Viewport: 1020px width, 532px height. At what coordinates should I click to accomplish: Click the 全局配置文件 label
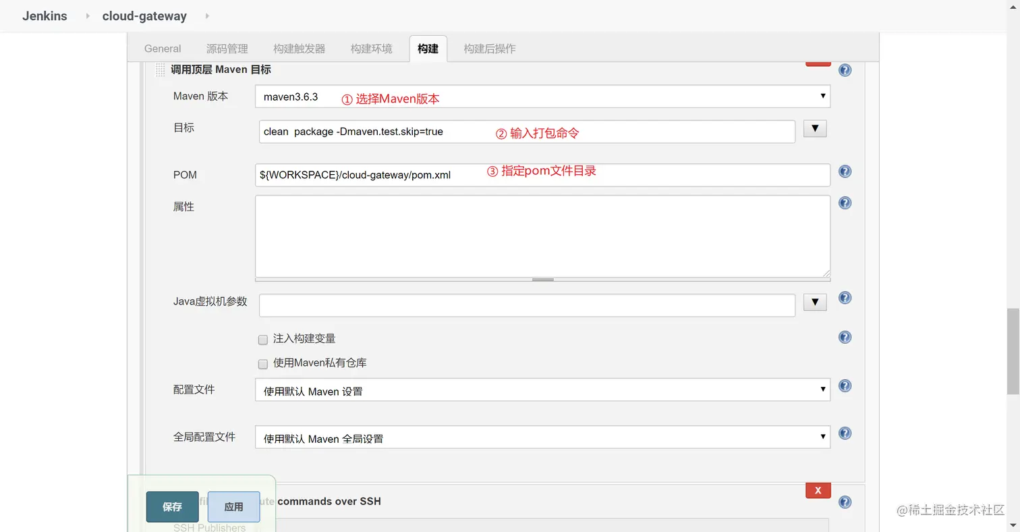(x=204, y=437)
